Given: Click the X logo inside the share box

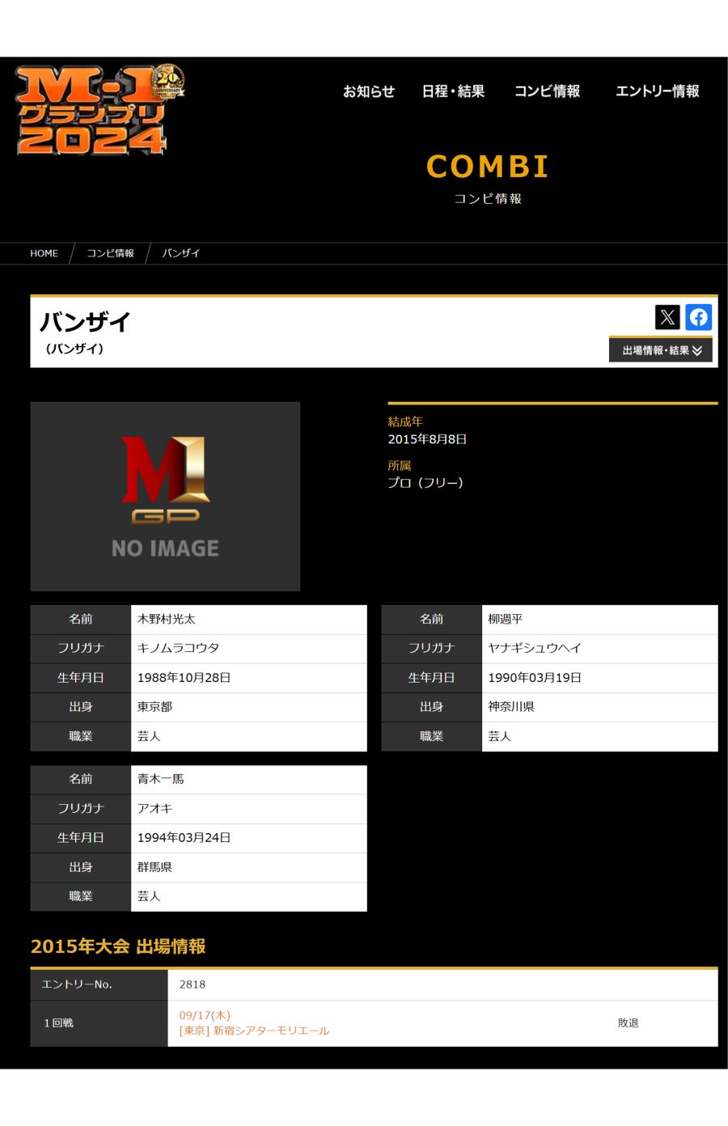Looking at the screenshot, I should 667,317.
